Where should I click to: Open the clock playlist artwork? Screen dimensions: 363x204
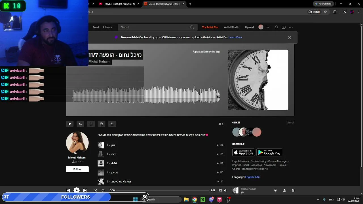[x=258, y=80]
